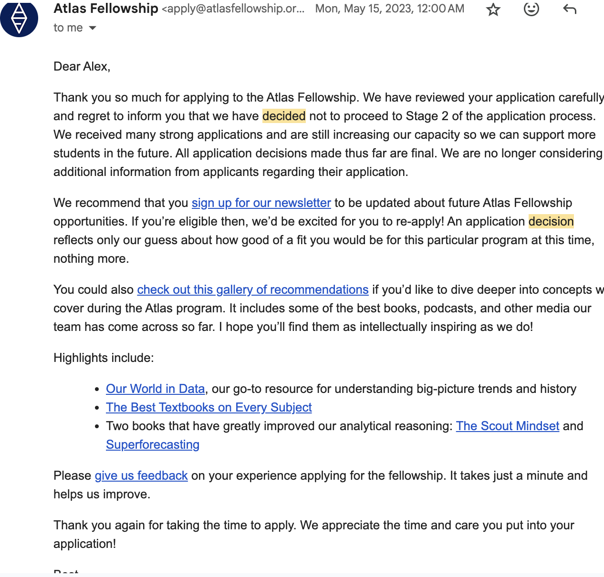Click the sender email address apply@atlasfellowship
Viewport: 604px width, 577px height.
(x=233, y=9)
